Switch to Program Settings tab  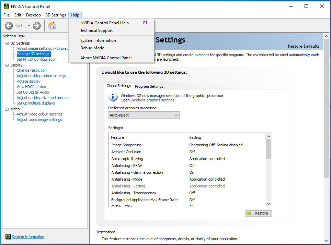coord(149,86)
